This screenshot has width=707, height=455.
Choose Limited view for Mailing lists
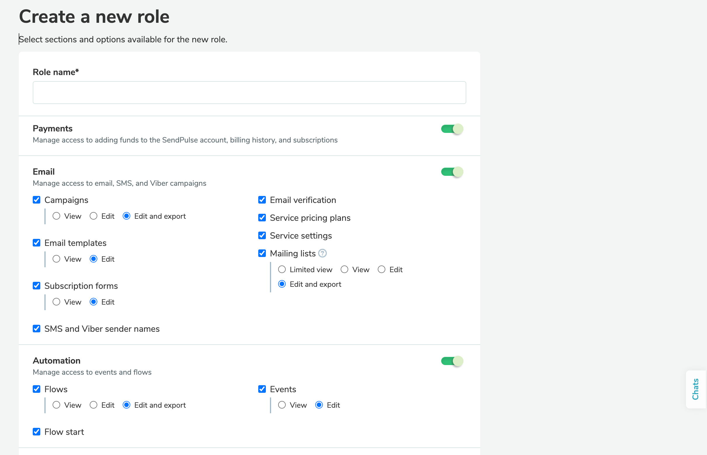click(282, 269)
